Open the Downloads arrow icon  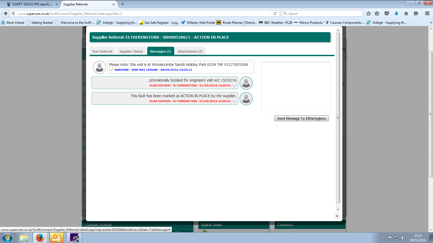click(x=396, y=13)
